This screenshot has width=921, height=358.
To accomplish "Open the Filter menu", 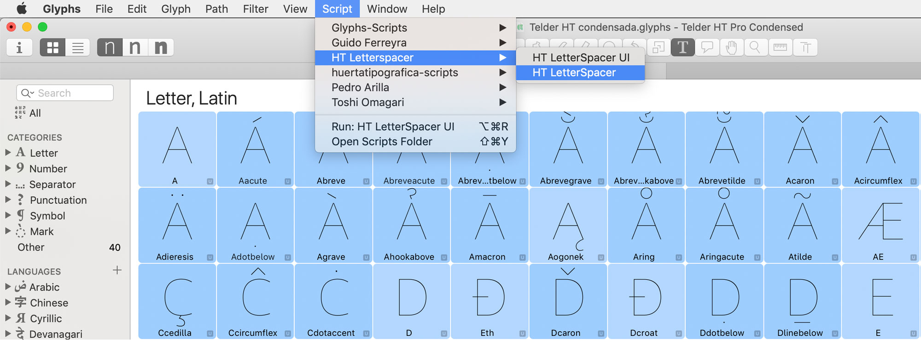I will tap(256, 9).
